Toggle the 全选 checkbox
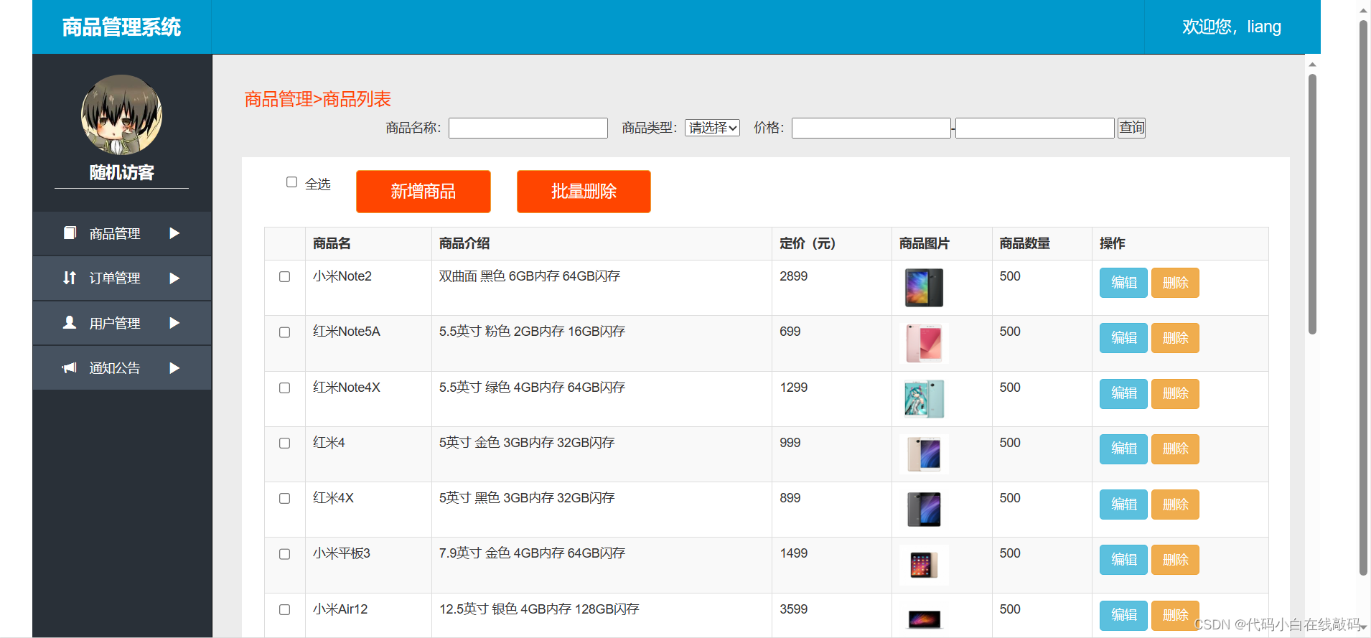Image resolution: width=1371 pixels, height=638 pixels. (x=291, y=182)
